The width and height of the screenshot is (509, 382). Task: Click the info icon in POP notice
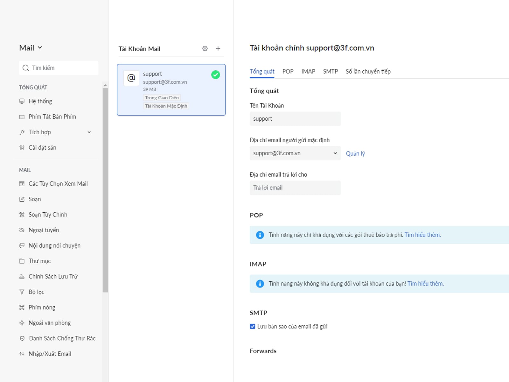pyautogui.click(x=260, y=235)
